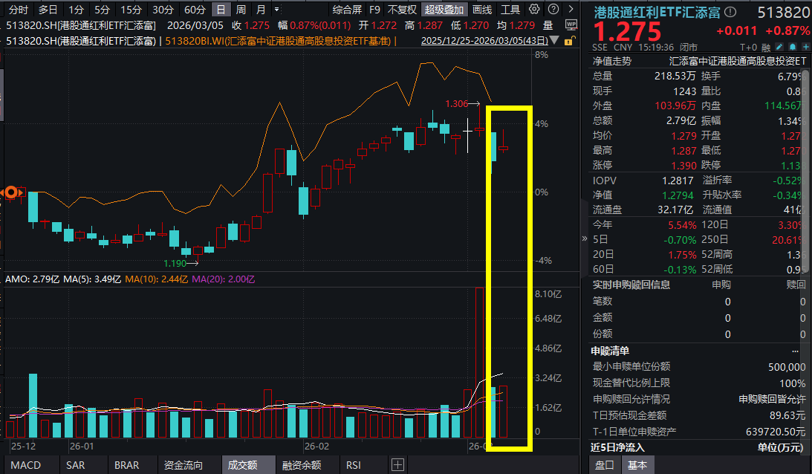Viewport: 812px width, 474px height.
Task: Click the 盘口 panel tab
Action: click(x=605, y=465)
